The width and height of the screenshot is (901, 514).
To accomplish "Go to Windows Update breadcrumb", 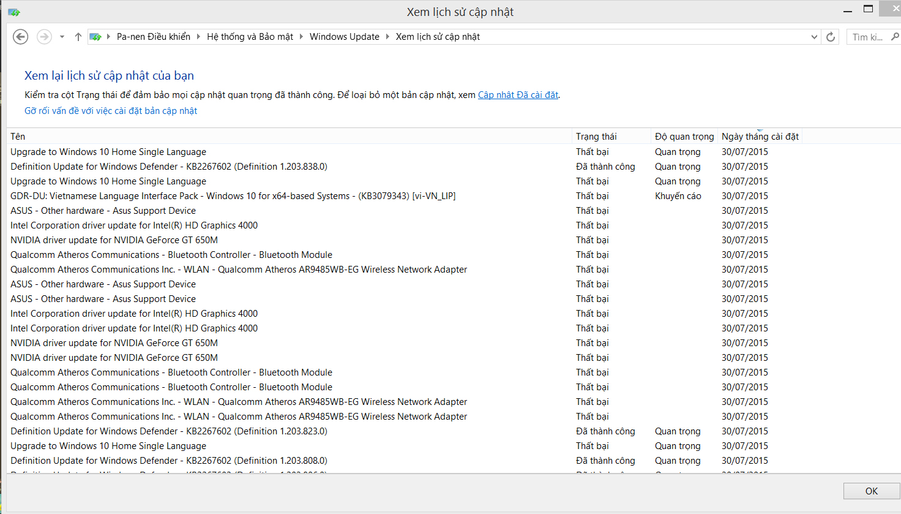I will coord(344,37).
